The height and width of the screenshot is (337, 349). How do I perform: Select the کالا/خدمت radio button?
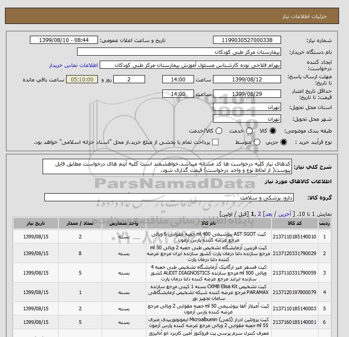[219, 131]
